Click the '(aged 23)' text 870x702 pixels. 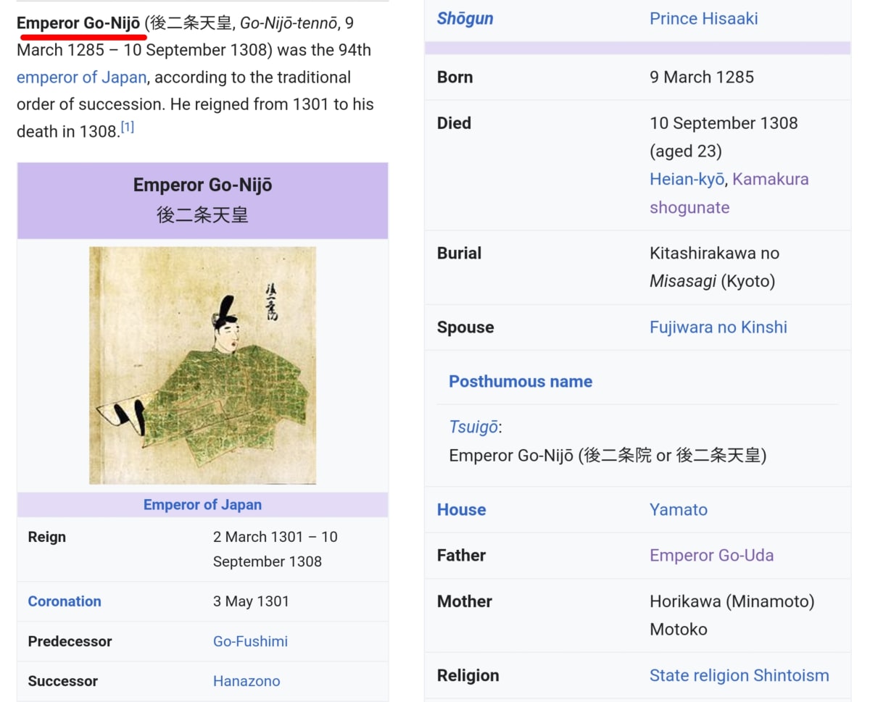686,151
